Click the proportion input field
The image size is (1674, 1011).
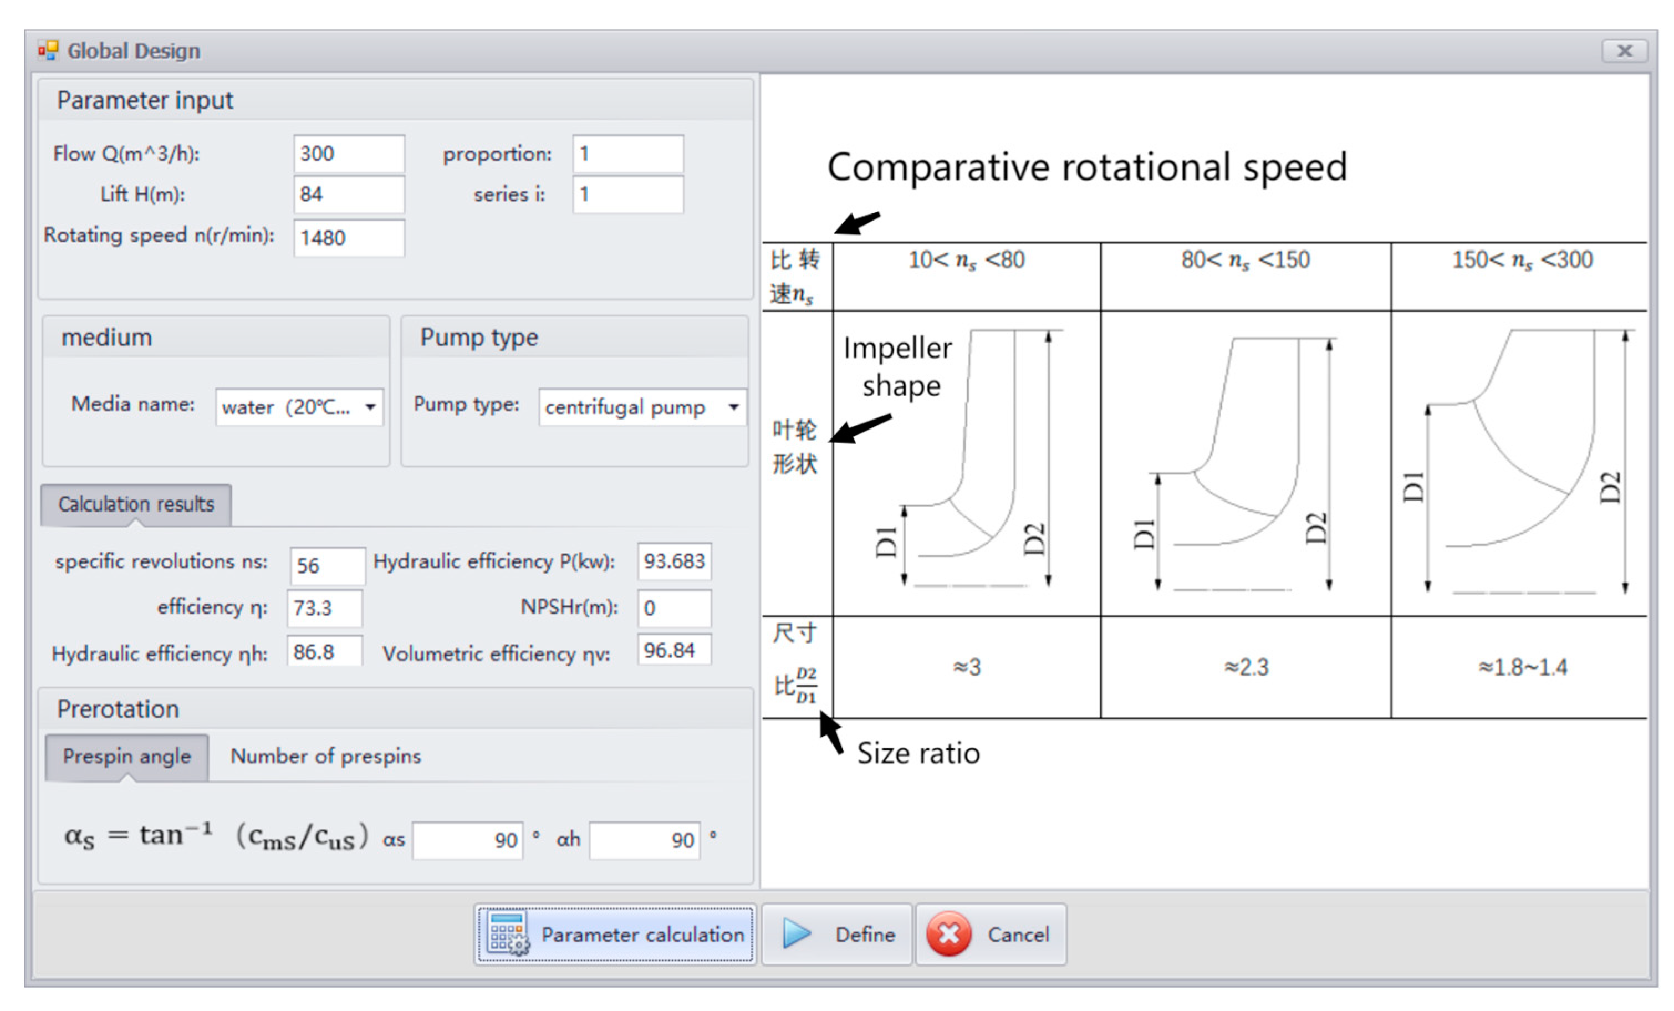pyautogui.click(x=627, y=154)
